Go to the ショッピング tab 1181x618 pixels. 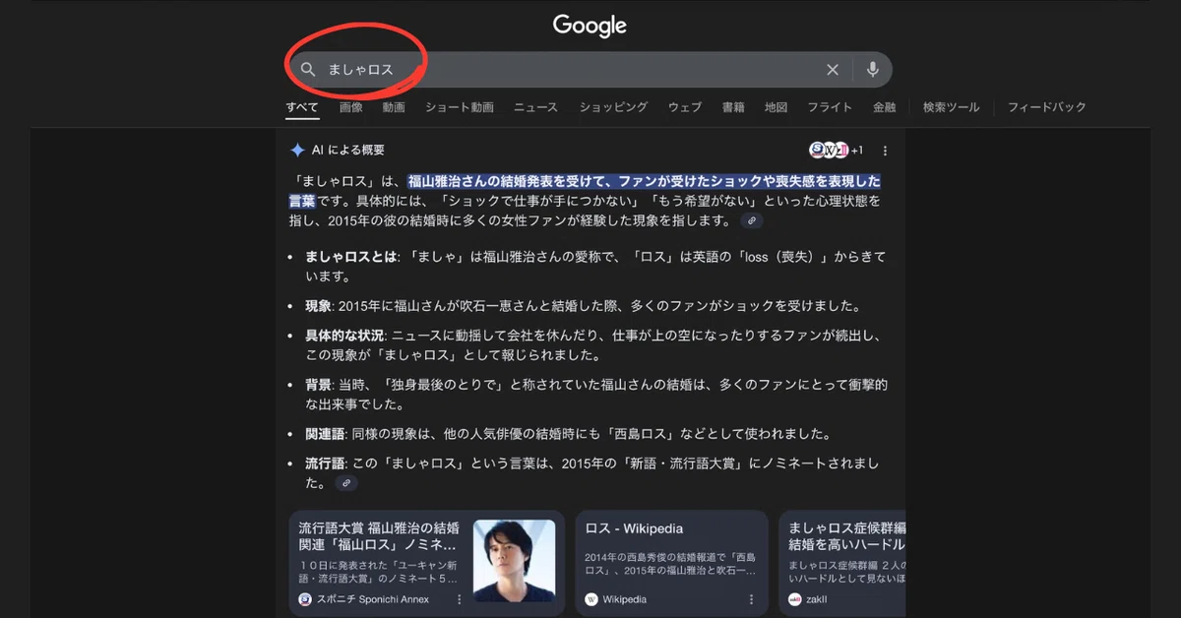(x=613, y=107)
